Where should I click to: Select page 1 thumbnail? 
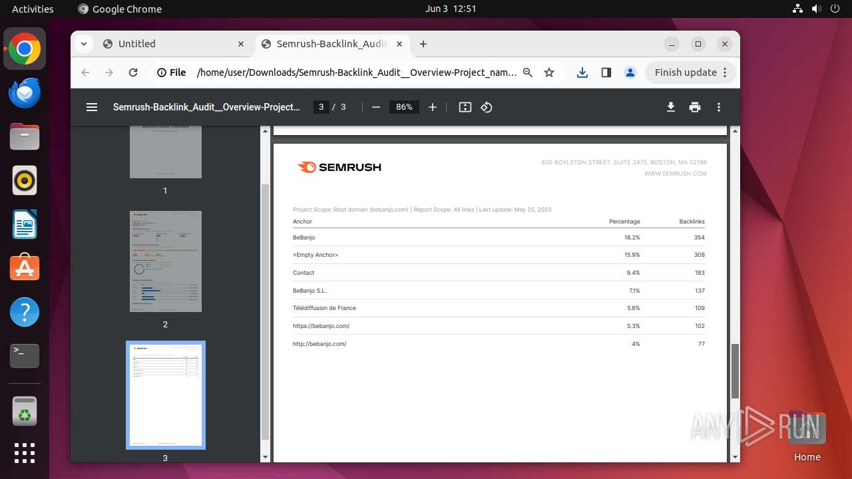click(x=166, y=152)
